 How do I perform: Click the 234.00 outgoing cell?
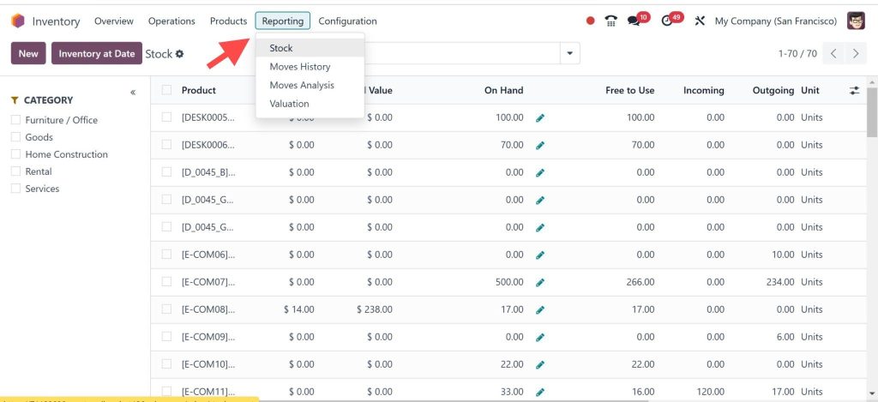click(780, 282)
